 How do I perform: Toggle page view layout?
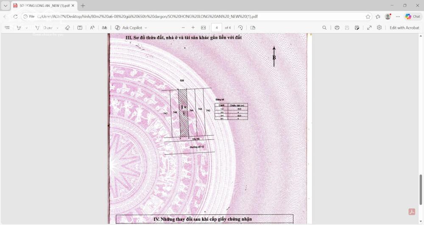point(253,28)
